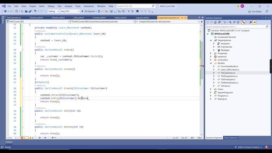
Task: Open the Debug menu
Action: 51,6
